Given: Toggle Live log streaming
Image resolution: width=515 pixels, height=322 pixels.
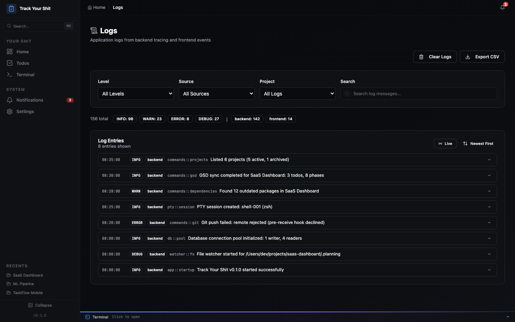Looking at the screenshot, I should 445,143.
